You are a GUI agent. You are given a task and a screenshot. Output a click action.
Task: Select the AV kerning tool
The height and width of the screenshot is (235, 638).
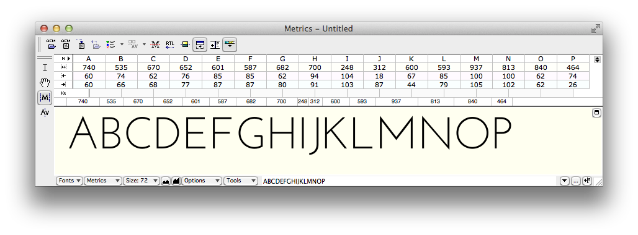pyautogui.click(x=45, y=112)
